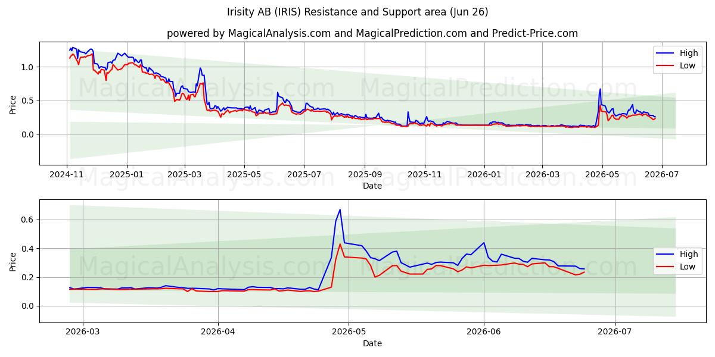Click the '2026-01' x-axis label in top chart
Viewport: 715px width, 357px height.
coord(484,176)
